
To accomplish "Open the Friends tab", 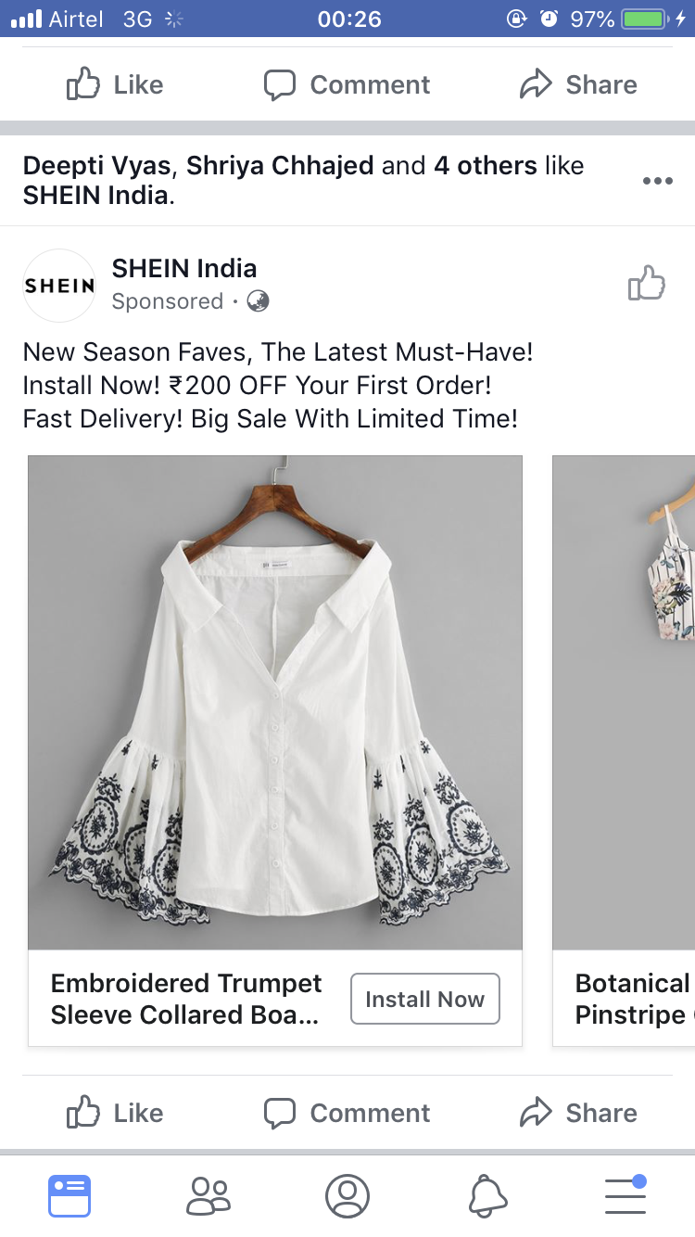I will click(x=208, y=1195).
